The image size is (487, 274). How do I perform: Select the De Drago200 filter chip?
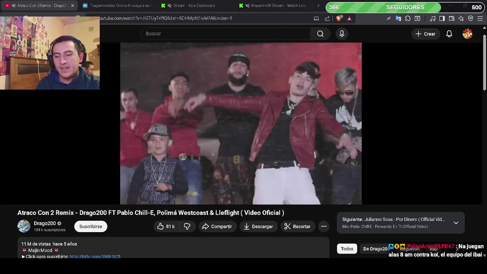(376, 249)
